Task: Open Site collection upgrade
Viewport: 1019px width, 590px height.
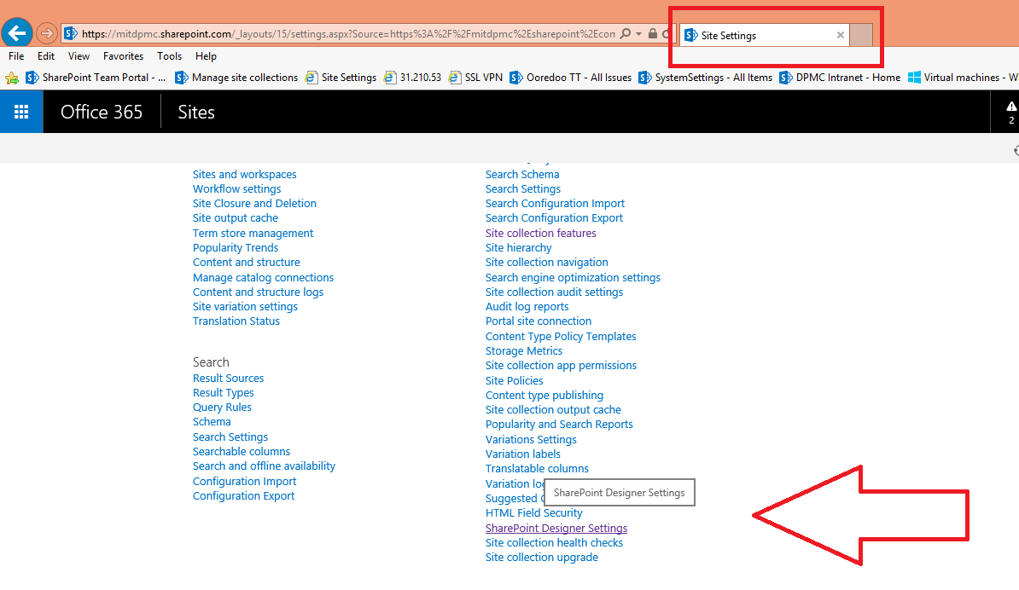Action: (x=541, y=557)
